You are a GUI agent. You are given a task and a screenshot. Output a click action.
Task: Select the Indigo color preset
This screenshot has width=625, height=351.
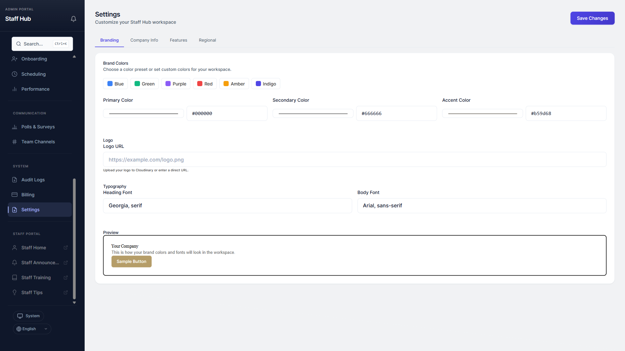pos(266,84)
